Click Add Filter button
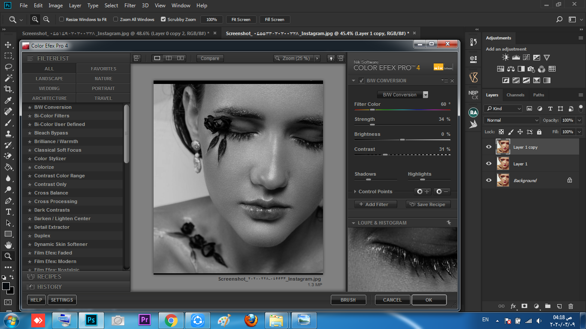Screen dimensions: 586x329 375,204
